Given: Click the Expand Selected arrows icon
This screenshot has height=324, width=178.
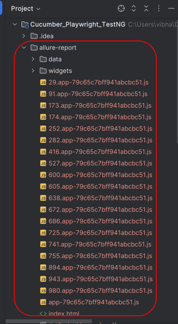Looking at the screenshot, I should [x=133, y=9].
